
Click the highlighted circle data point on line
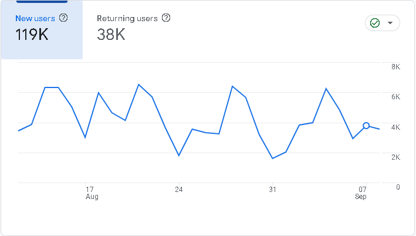(366, 126)
